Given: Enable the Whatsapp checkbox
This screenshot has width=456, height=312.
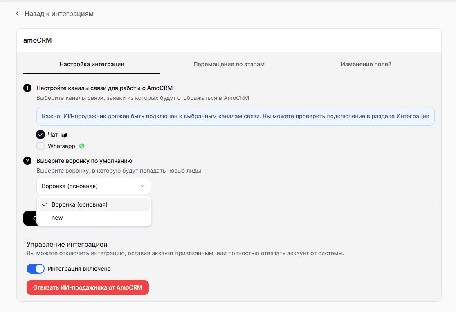Looking at the screenshot, I should click(x=40, y=146).
